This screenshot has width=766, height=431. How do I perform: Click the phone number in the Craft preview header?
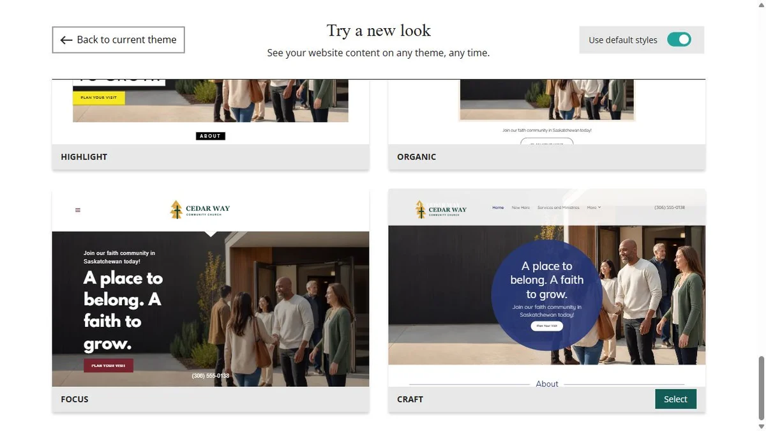(x=670, y=208)
